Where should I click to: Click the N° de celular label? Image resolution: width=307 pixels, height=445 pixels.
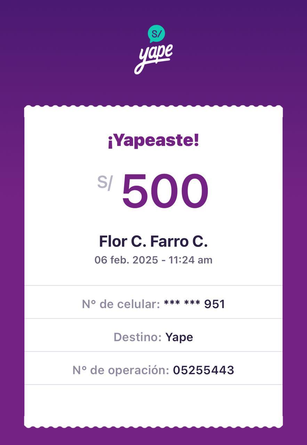click(x=121, y=304)
